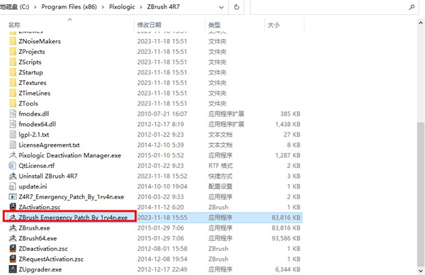Select the file name ZRequestActivation.zsc
The image size is (425, 275).
[x=51, y=259]
